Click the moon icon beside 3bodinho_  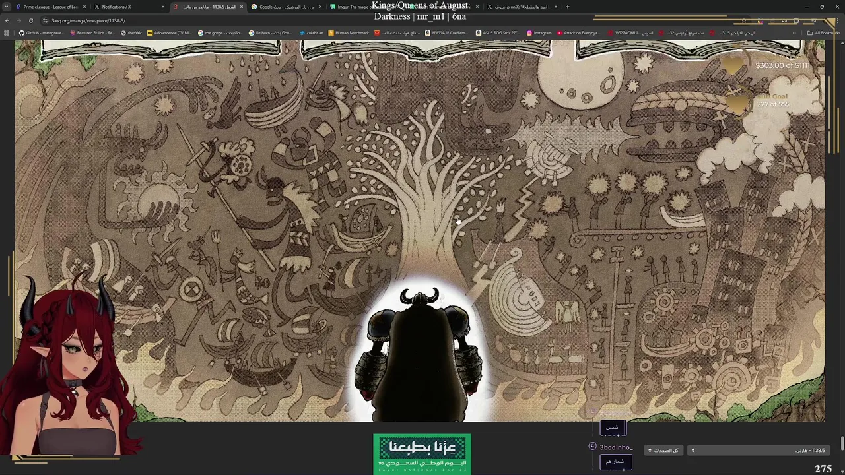tap(592, 447)
